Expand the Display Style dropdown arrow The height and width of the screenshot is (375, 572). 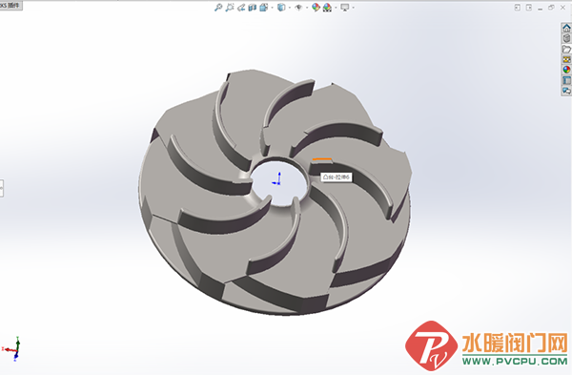click(x=290, y=8)
